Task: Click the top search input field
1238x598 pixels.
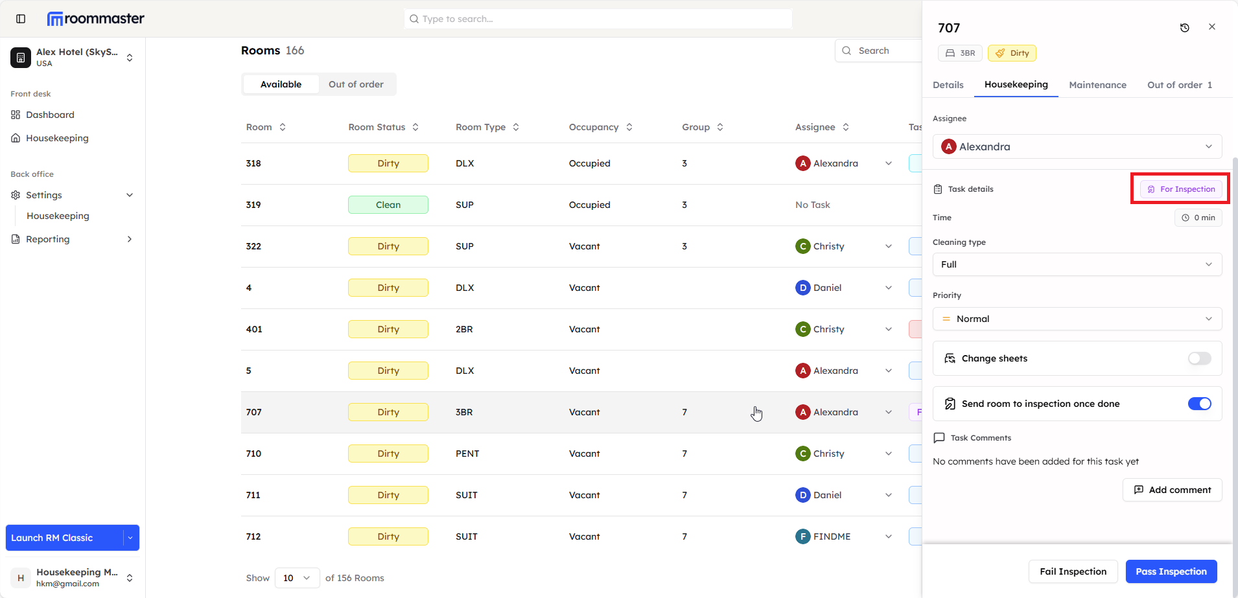Action: coord(598,19)
